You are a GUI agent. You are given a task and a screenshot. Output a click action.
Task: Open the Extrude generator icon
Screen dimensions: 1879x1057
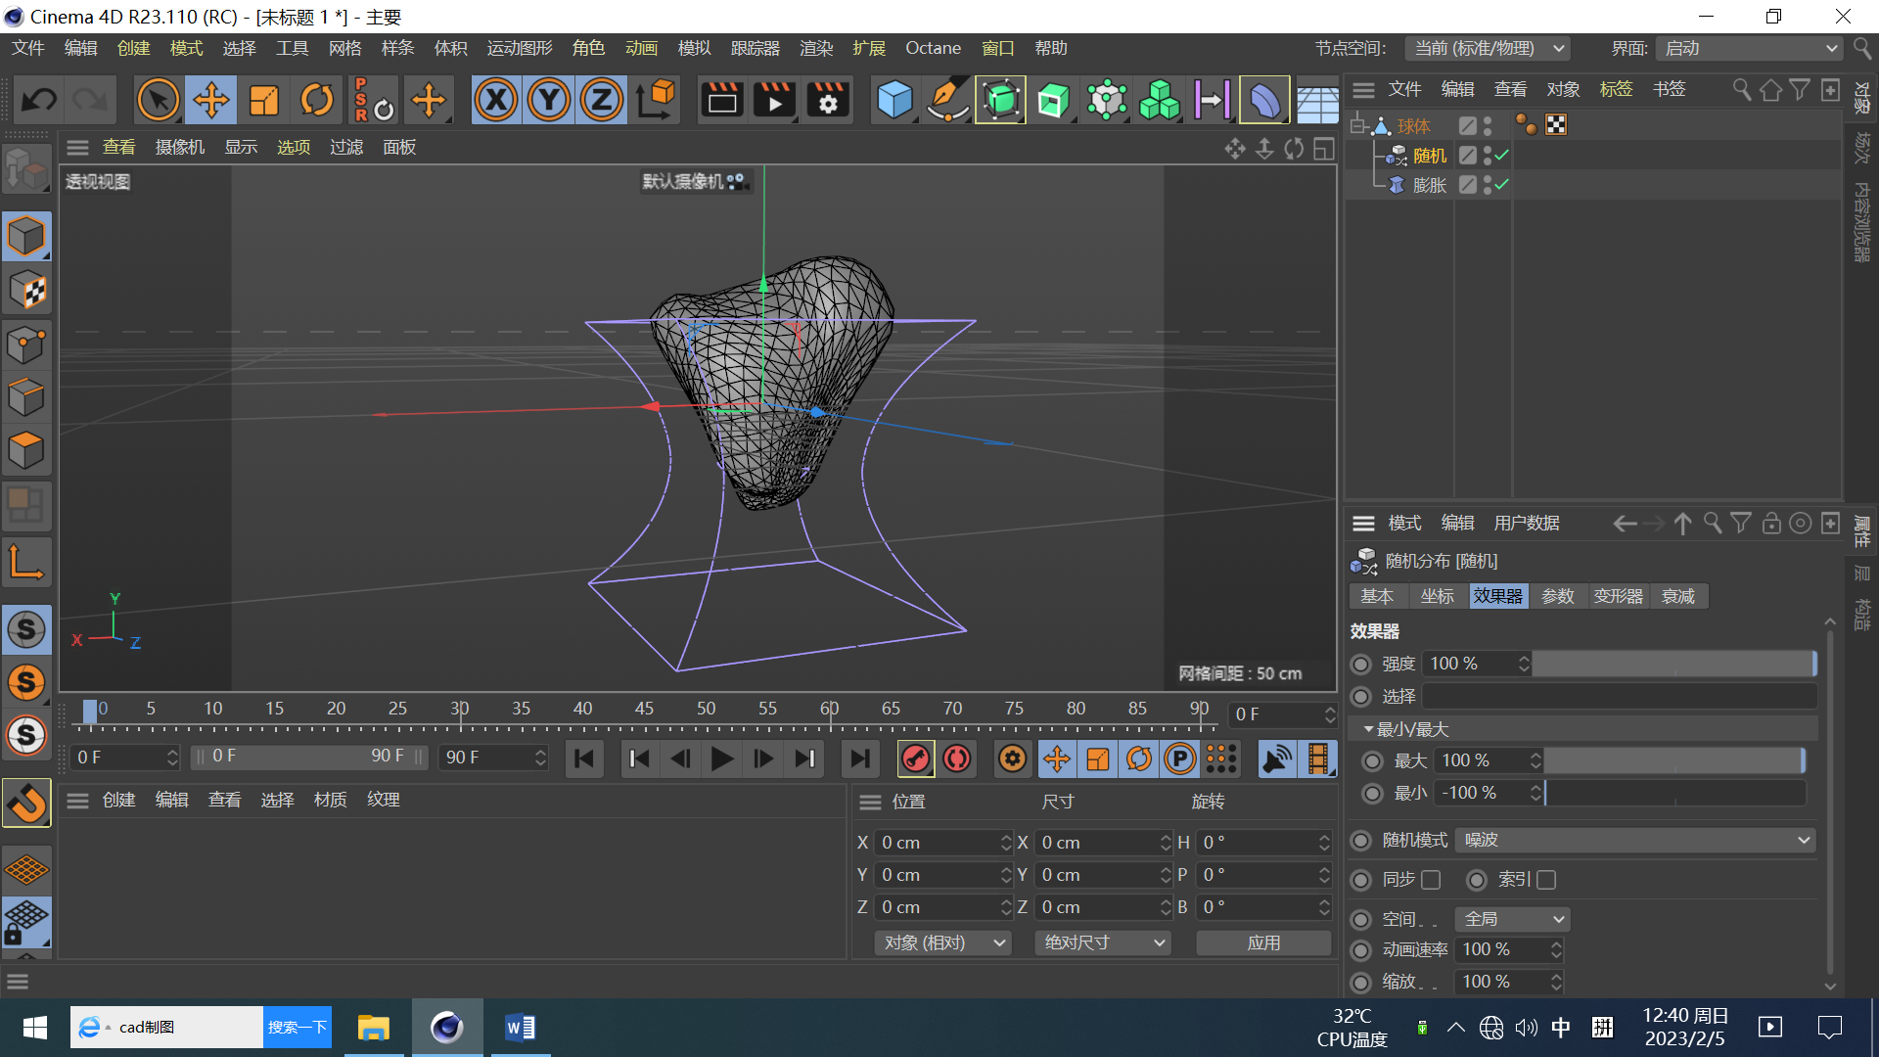(x=1053, y=100)
